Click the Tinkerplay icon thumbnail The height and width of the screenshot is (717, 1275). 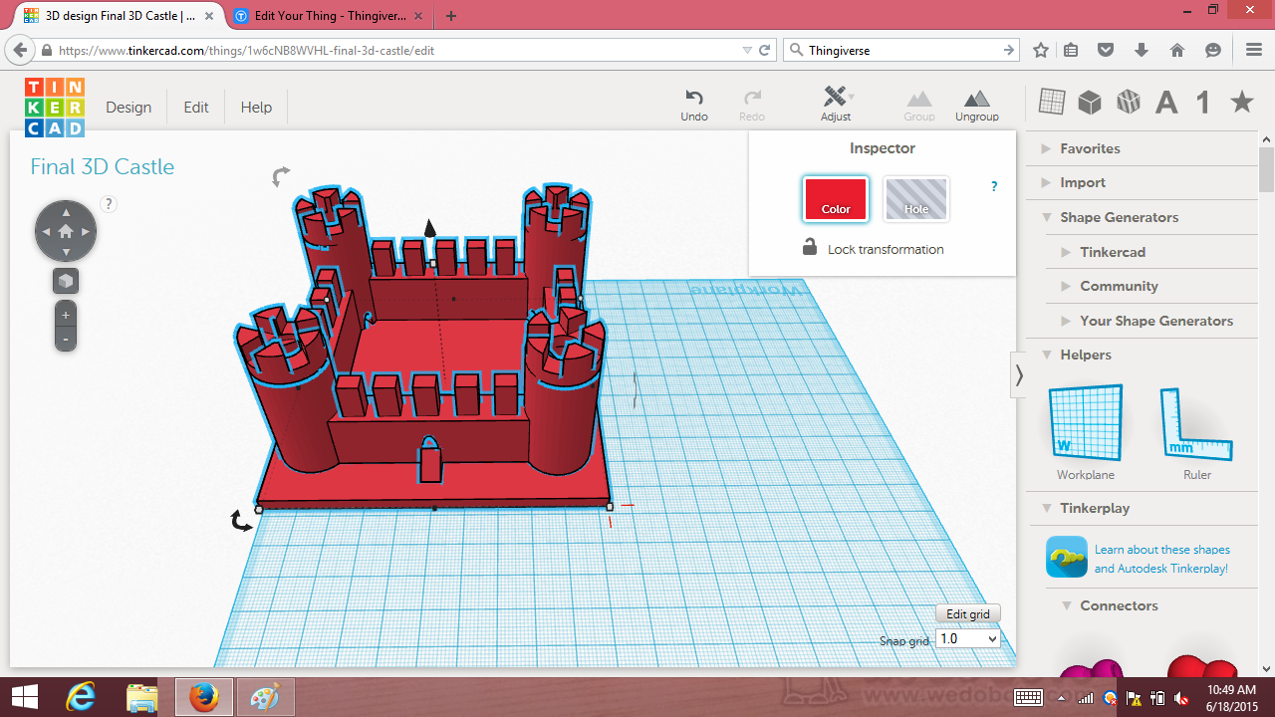click(1067, 557)
